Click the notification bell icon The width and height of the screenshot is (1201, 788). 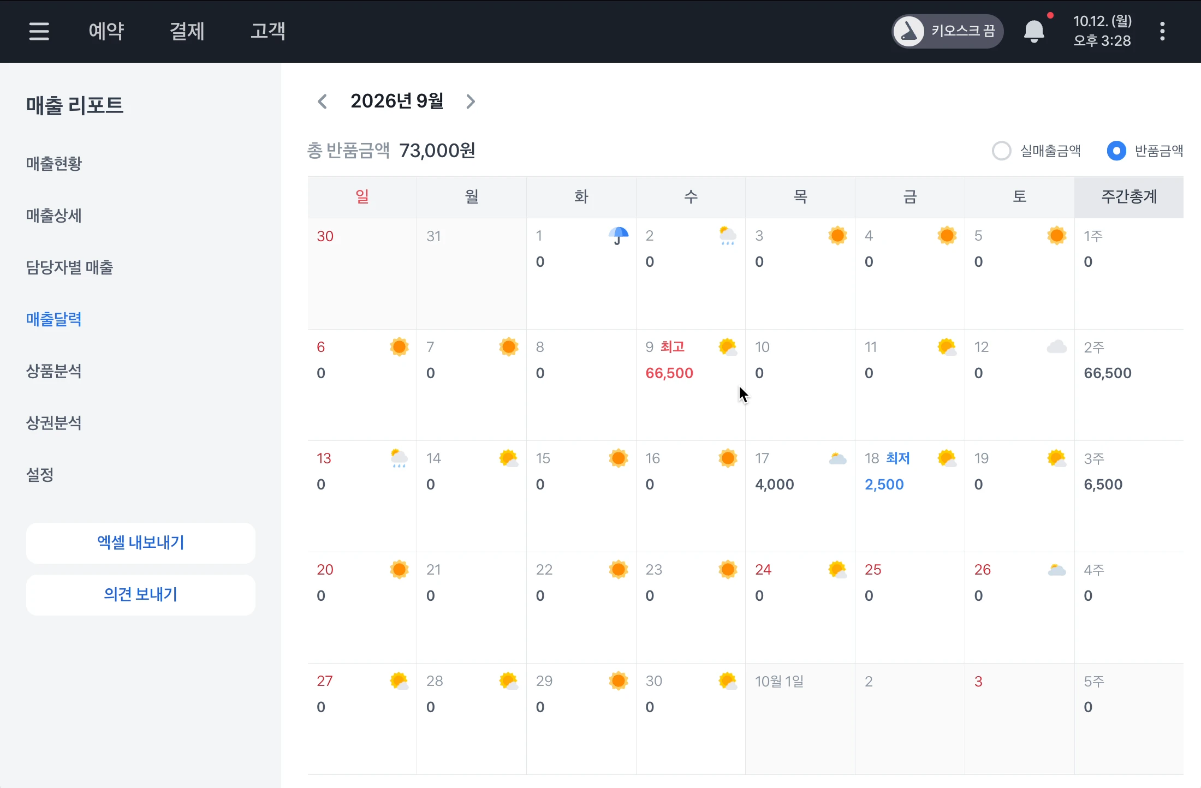1034,31
